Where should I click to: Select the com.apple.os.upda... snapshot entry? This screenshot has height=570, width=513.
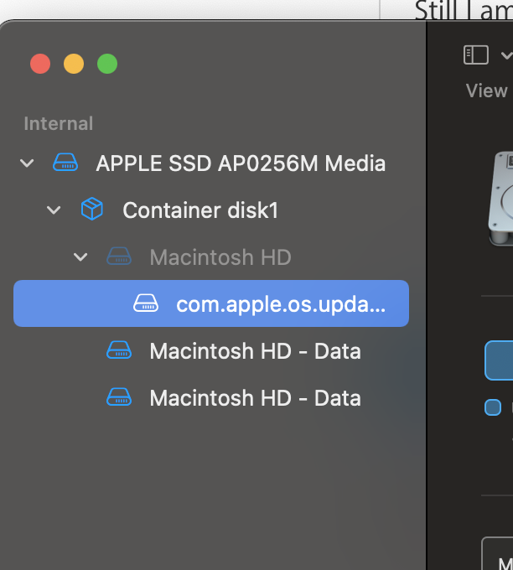[281, 303]
